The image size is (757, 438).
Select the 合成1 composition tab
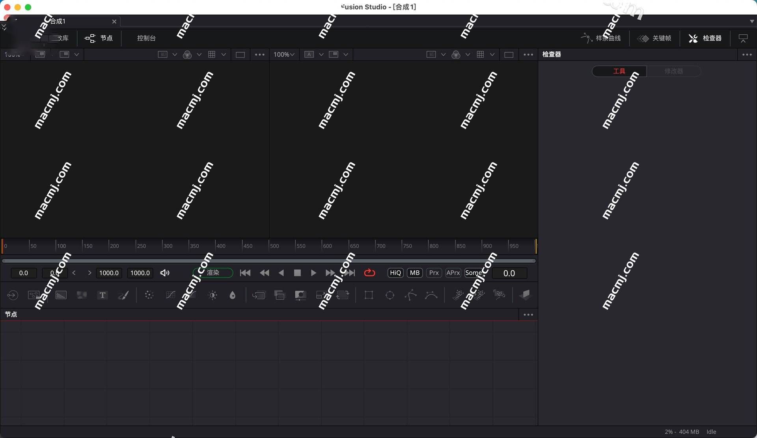pyautogui.click(x=58, y=21)
